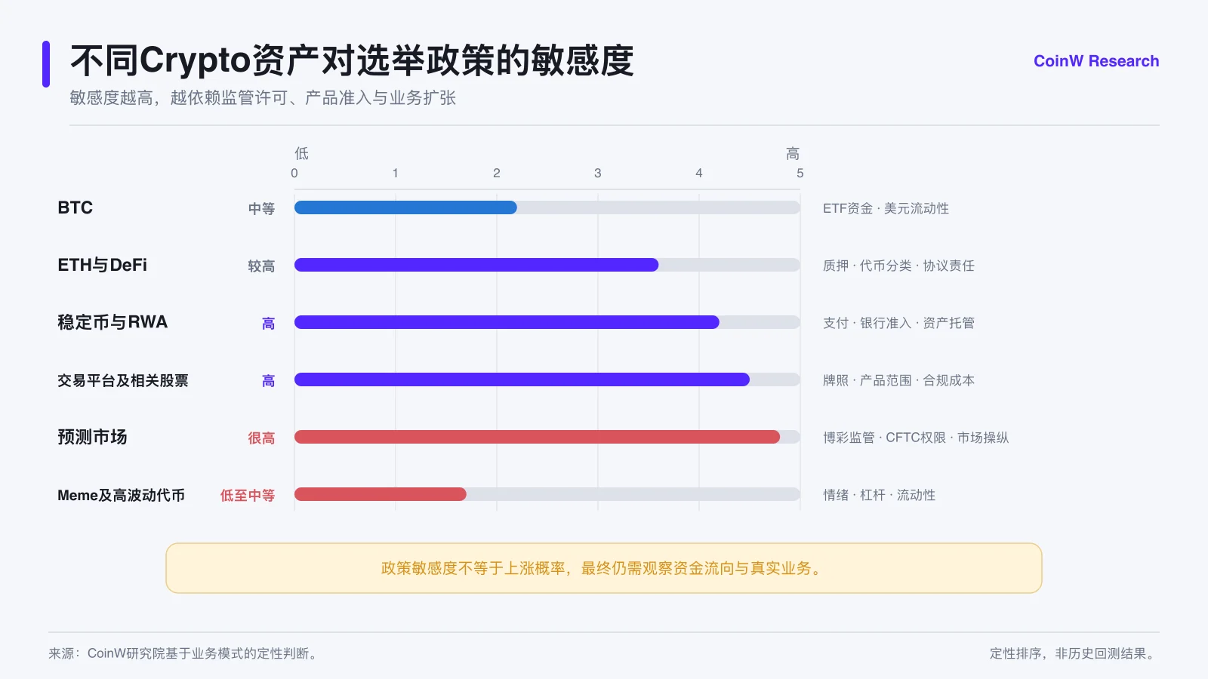Click the 低至中等 rating label
Image resolution: width=1208 pixels, height=679 pixels.
click(x=248, y=495)
